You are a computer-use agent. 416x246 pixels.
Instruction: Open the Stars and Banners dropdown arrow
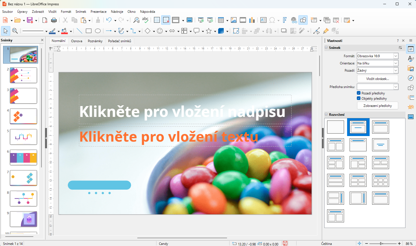[x=215, y=31]
